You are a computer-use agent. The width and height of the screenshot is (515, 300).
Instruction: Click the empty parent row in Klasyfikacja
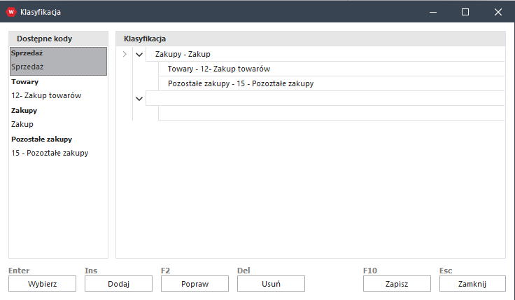[324, 99]
